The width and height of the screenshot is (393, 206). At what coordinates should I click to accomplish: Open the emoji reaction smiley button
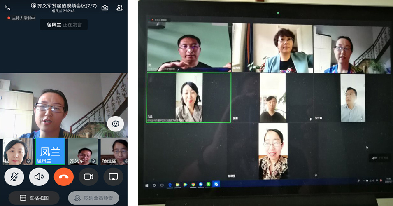[x=116, y=124]
